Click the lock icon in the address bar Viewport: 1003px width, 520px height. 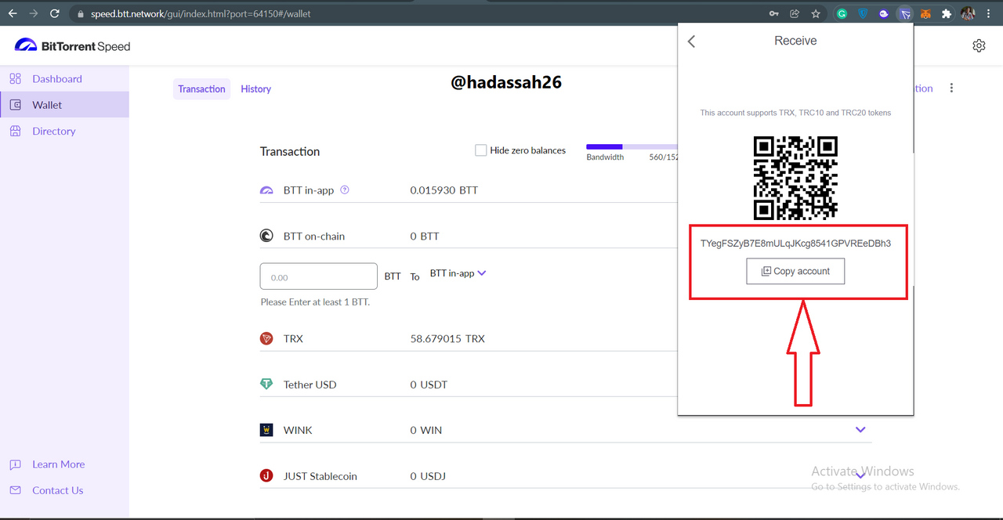pyautogui.click(x=81, y=14)
